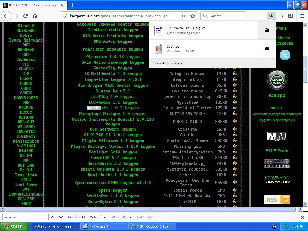Screen dimensions: 308x231
Task: Like the Mystified track thumbs-up
Action: coord(235,102)
